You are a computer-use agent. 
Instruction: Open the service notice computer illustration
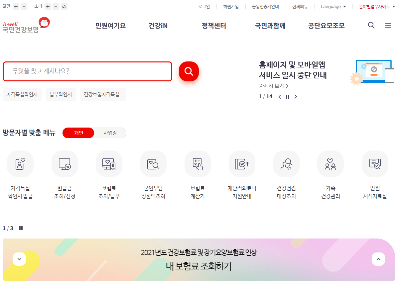click(372, 72)
